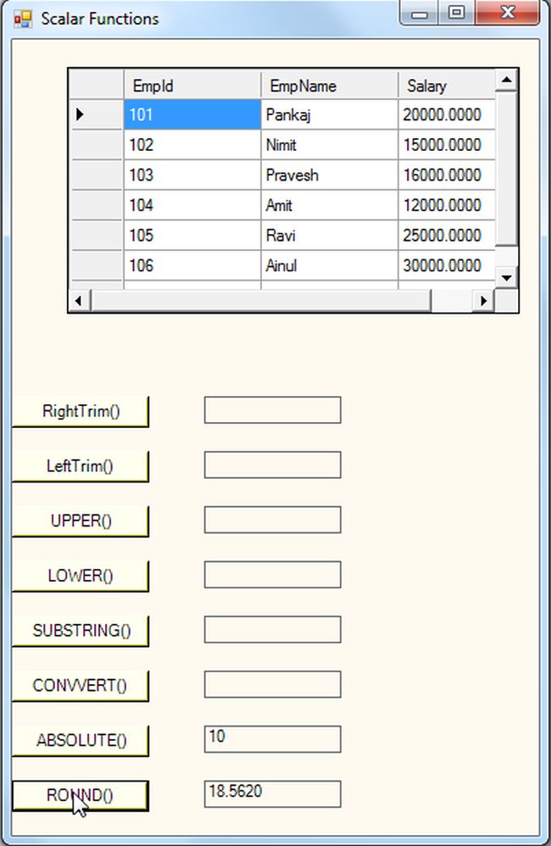Click the LOWER() button
Image resolution: width=551 pixels, height=846 pixels.
pos(81,576)
